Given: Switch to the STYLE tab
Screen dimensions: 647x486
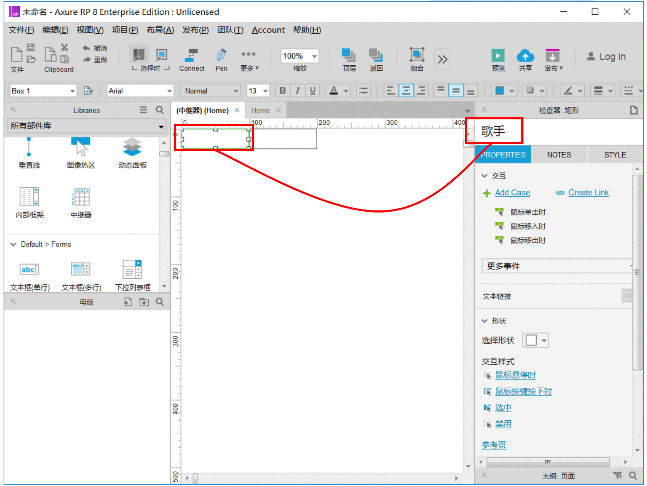Looking at the screenshot, I should [615, 154].
